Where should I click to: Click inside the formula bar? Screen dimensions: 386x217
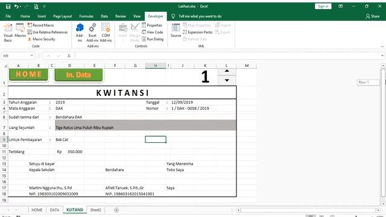[227, 56]
